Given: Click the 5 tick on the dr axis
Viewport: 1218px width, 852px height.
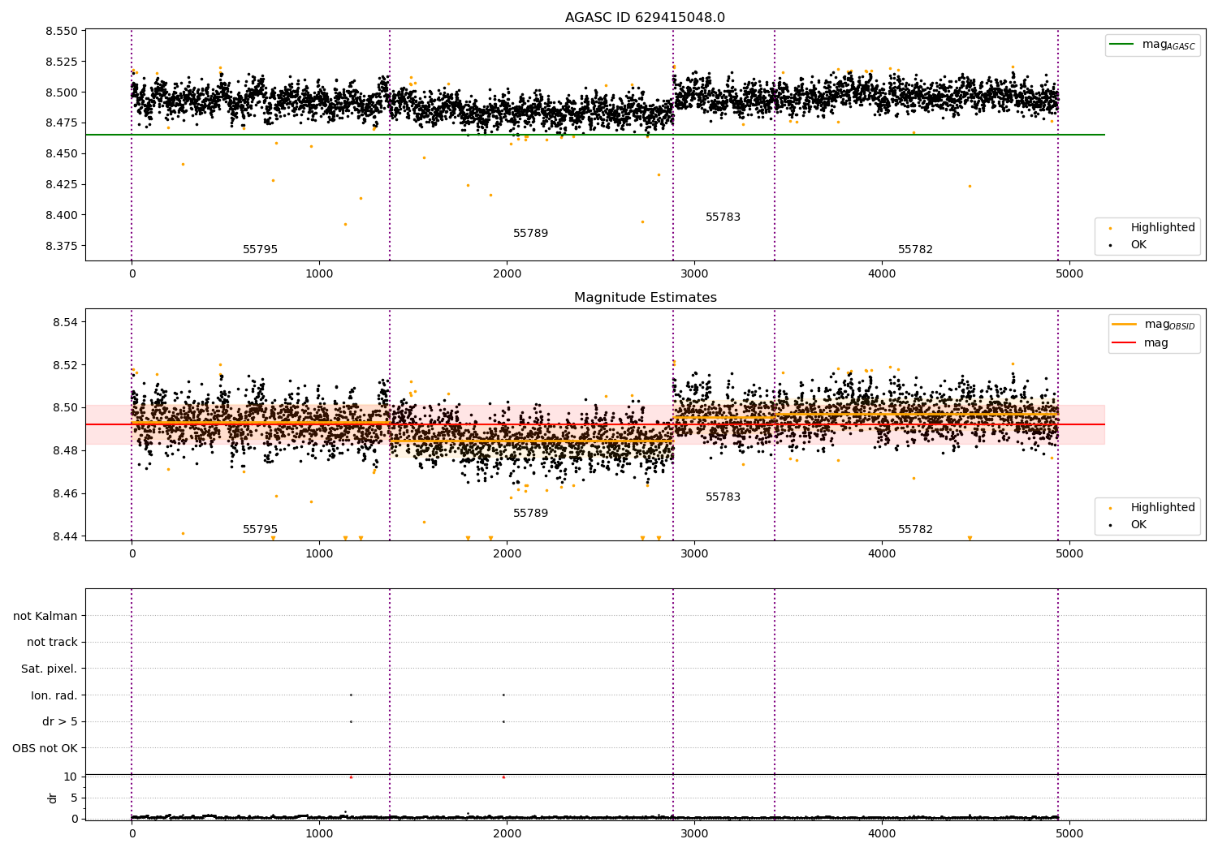Looking at the screenshot, I should [x=74, y=798].
